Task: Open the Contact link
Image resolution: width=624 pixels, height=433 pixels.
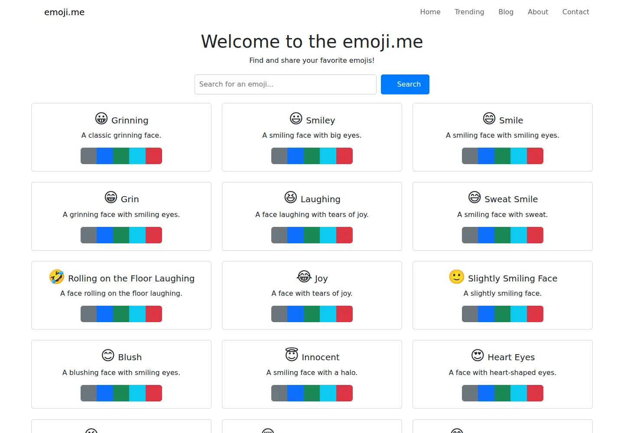Action: [x=575, y=12]
